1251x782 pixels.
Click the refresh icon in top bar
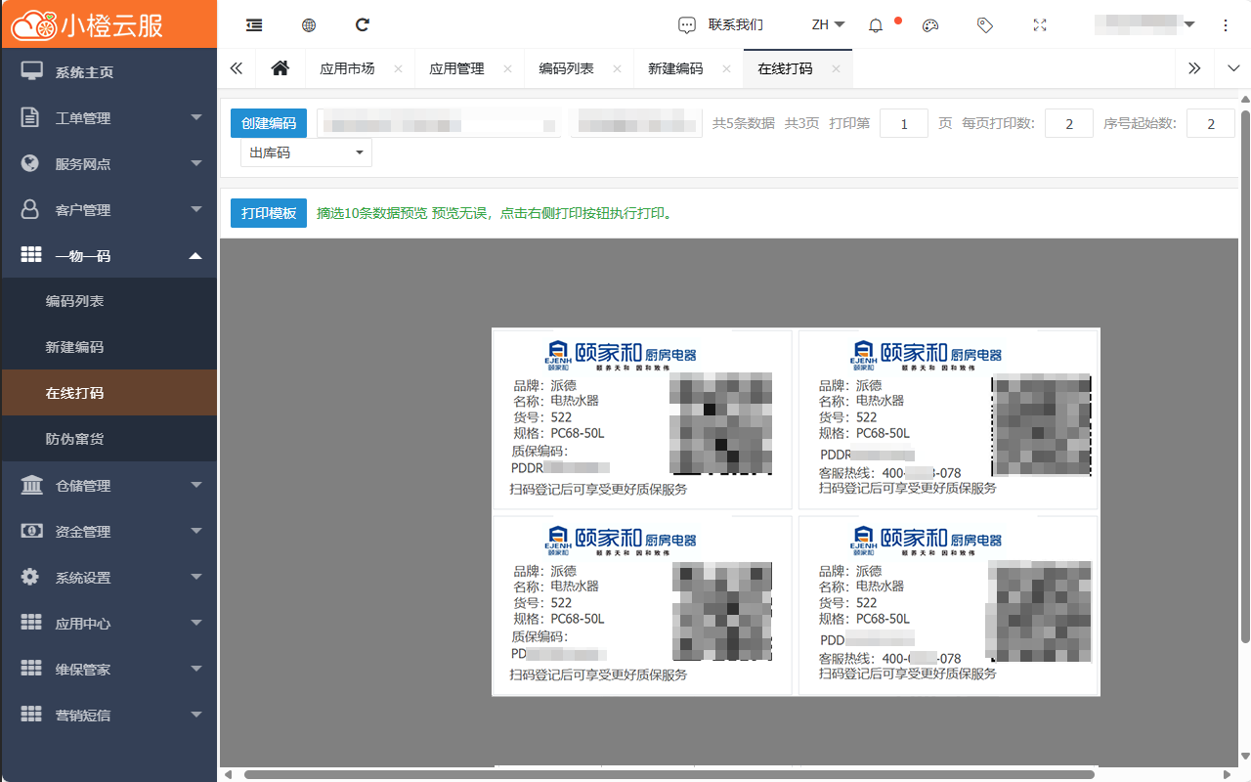[x=363, y=25]
